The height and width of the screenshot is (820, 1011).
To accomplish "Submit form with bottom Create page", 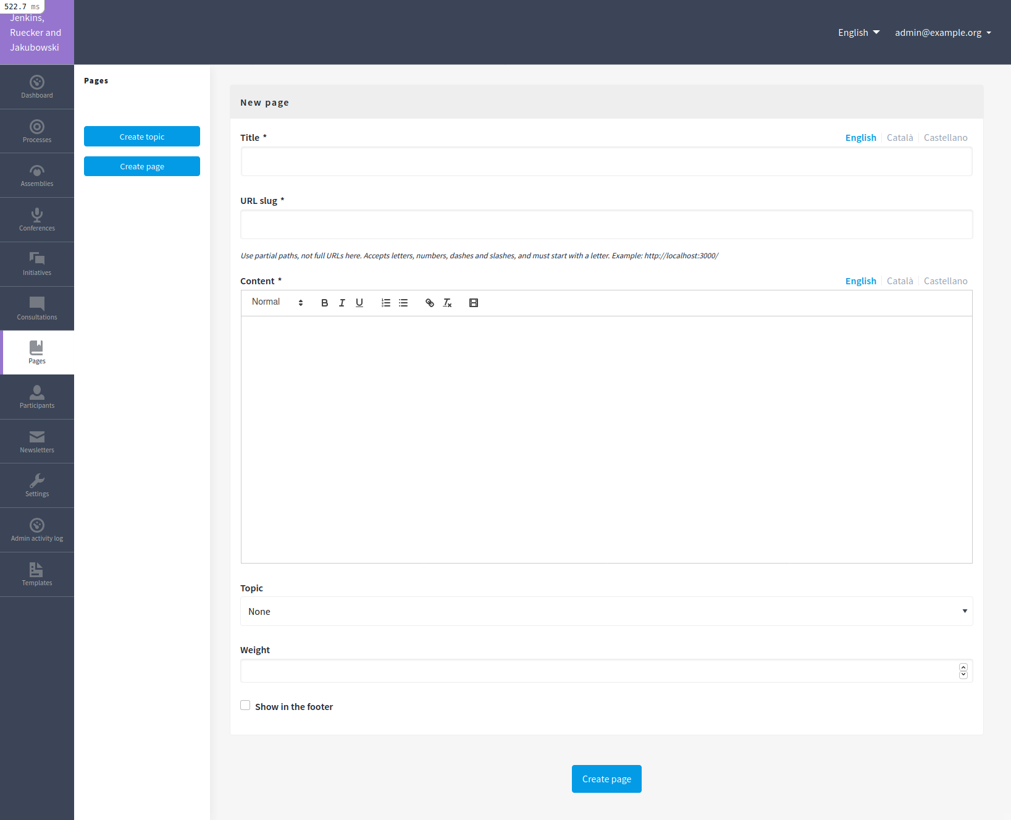I will [x=606, y=779].
